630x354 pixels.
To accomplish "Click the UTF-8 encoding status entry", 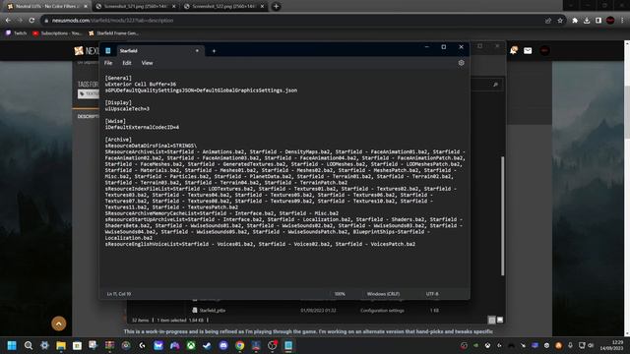I will (x=432, y=294).
